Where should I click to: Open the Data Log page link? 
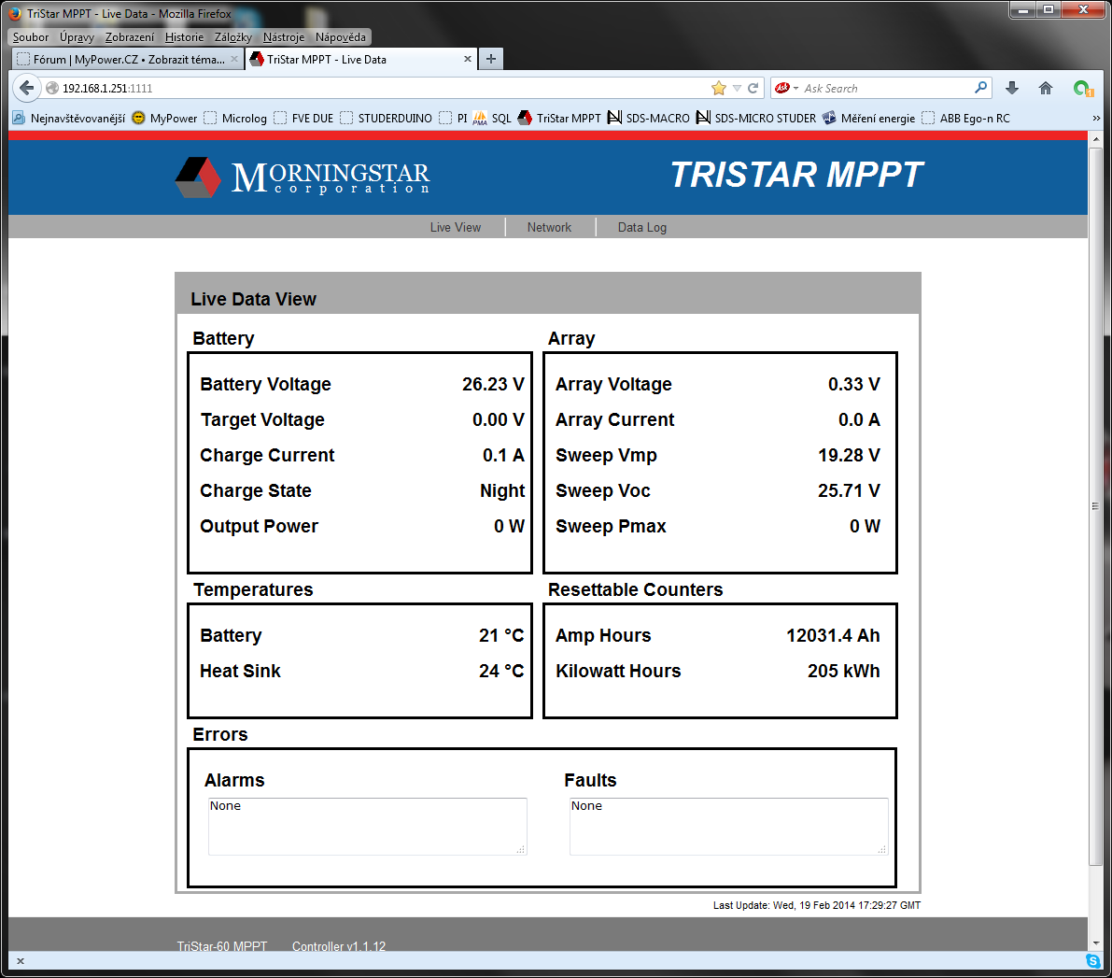pyautogui.click(x=641, y=227)
